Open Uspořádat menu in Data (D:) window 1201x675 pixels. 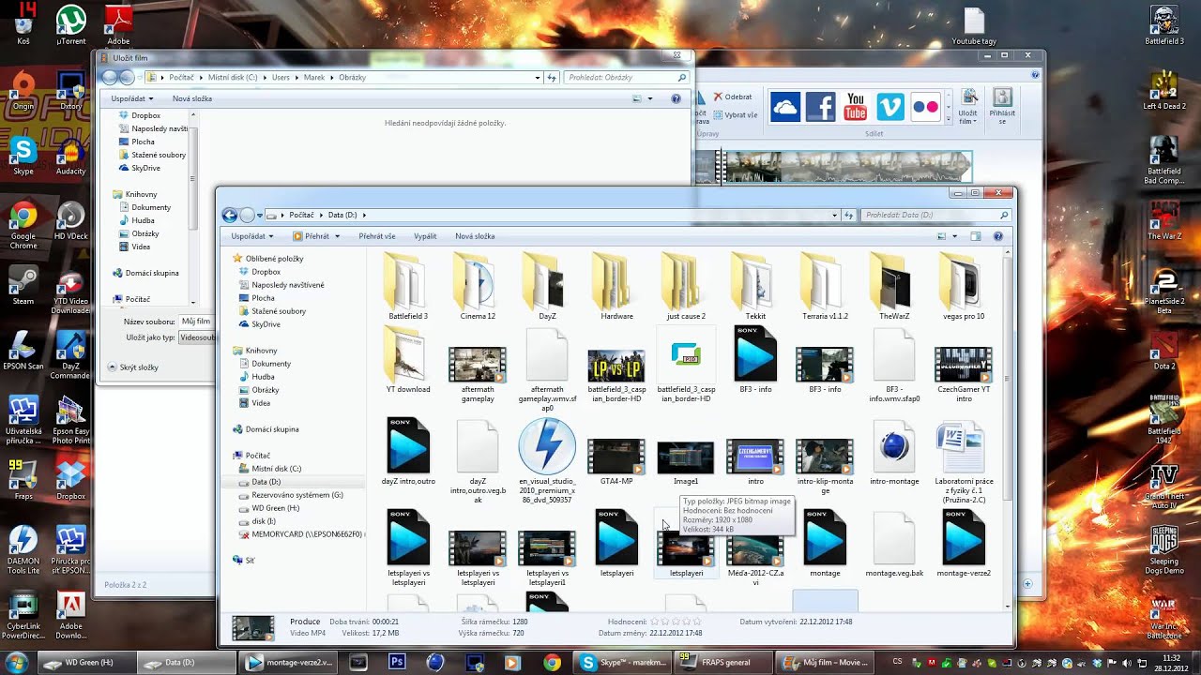tap(252, 236)
